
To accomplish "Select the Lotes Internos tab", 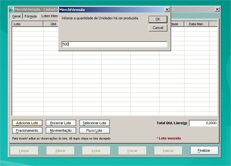I will [49, 16].
